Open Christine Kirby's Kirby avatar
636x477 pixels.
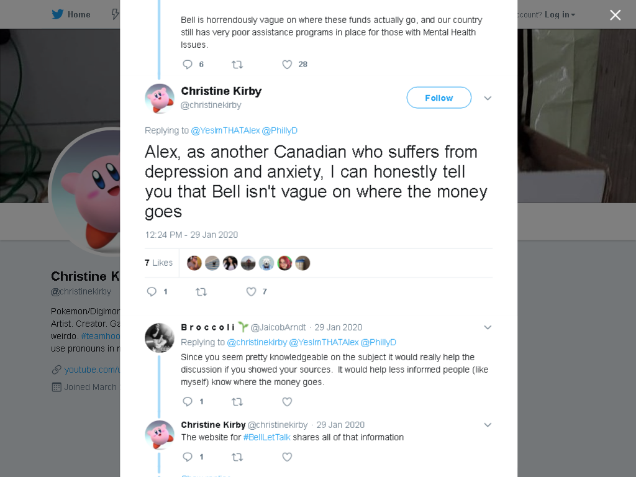point(160,99)
